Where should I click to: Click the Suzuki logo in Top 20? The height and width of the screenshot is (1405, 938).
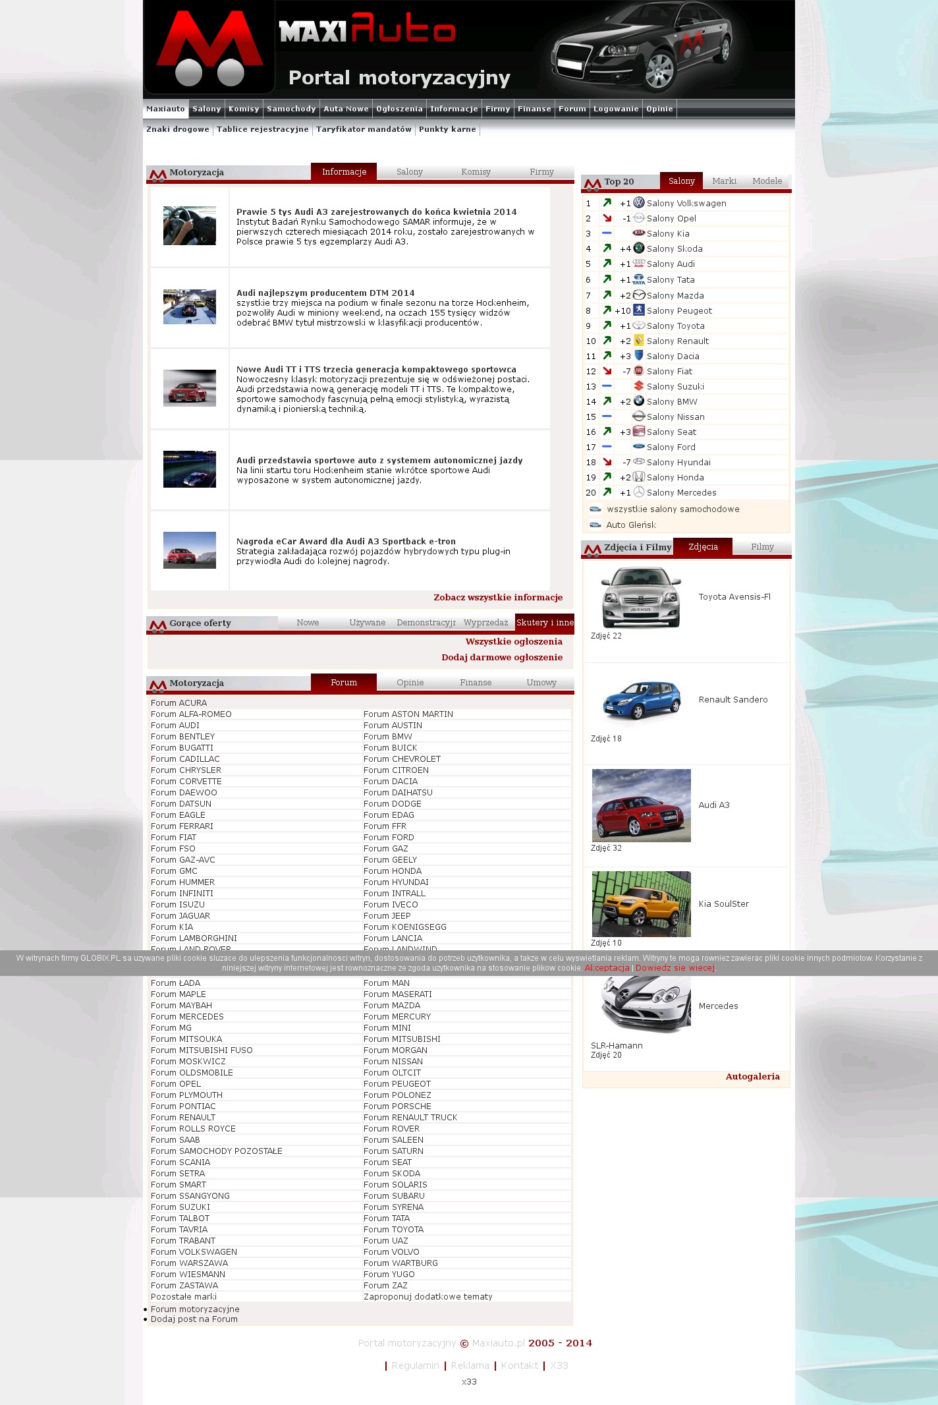pos(639,386)
